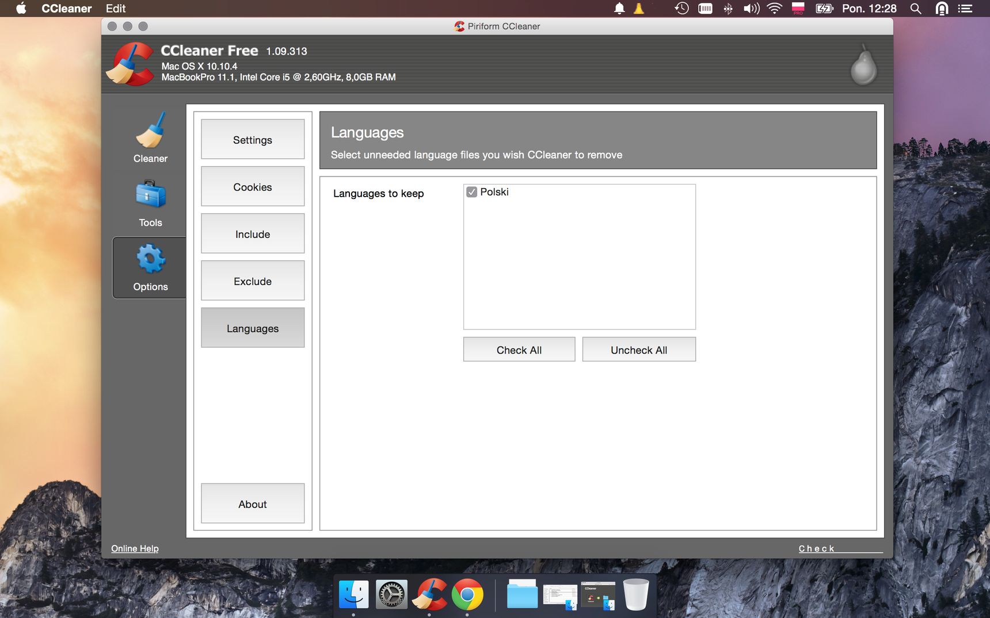Image resolution: width=990 pixels, height=618 pixels.
Task: Select the Options gear icon in the sidebar
Action: (150, 267)
